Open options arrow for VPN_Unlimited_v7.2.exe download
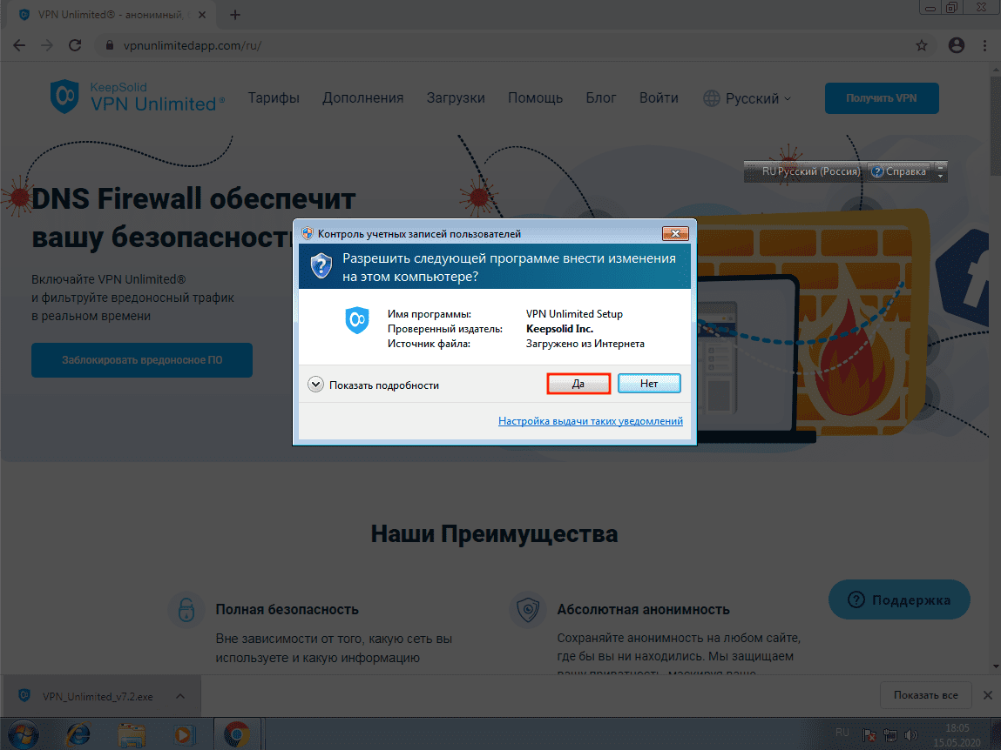The height and width of the screenshot is (750, 1001). (x=180, y=696)
